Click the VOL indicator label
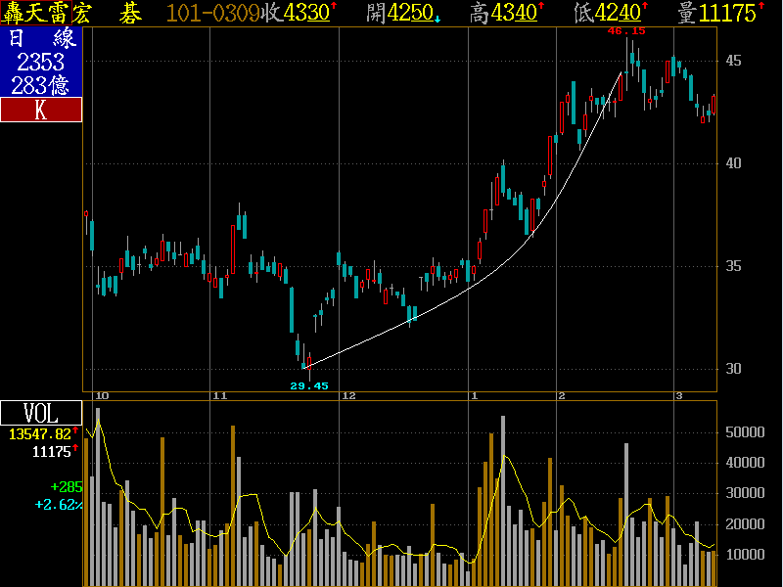 [40, 413]
